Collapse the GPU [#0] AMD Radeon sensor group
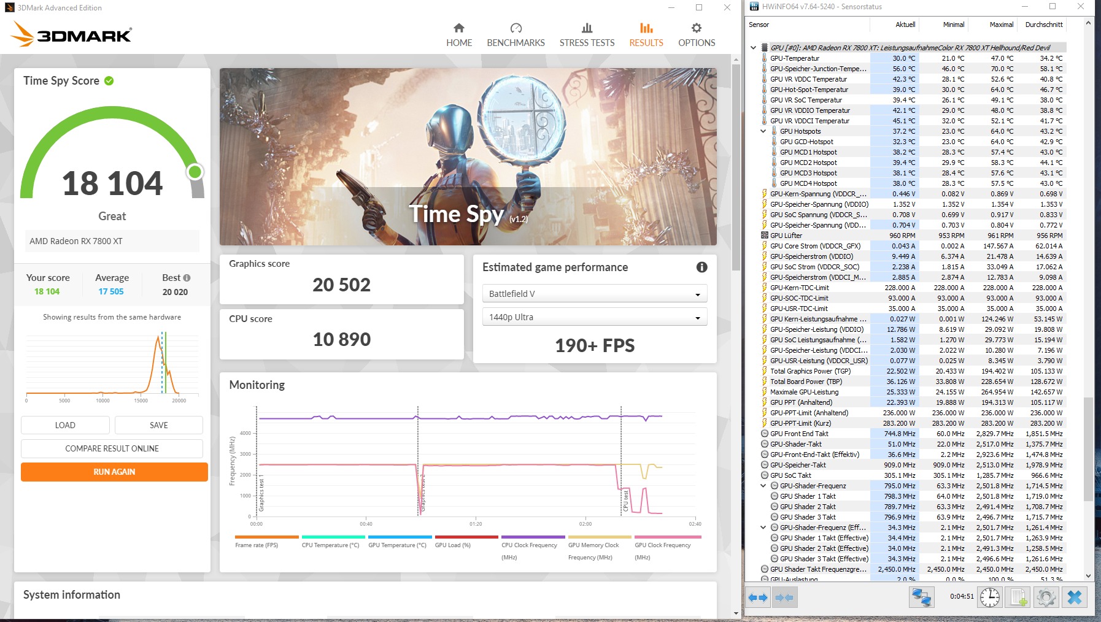1101x622 pixels. pyautogui.click(x=754, y=47)
